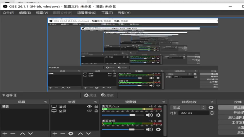244x137 pixels.
Task: Open the 视图(V) menu
Action: (42, 13)
